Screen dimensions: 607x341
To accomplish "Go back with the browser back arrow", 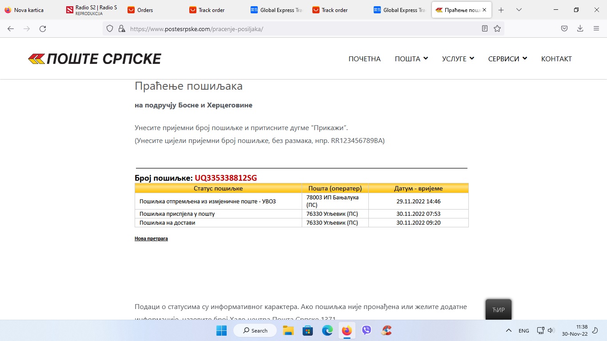I will pos(11,28).
